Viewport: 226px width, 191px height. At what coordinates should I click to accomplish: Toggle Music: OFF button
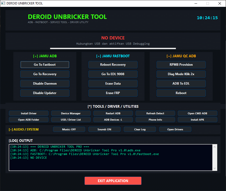click(69, 129)
